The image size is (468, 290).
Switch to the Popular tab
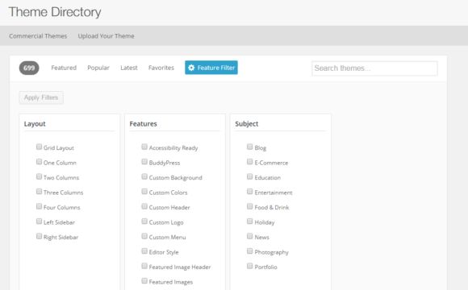(98, 68)
